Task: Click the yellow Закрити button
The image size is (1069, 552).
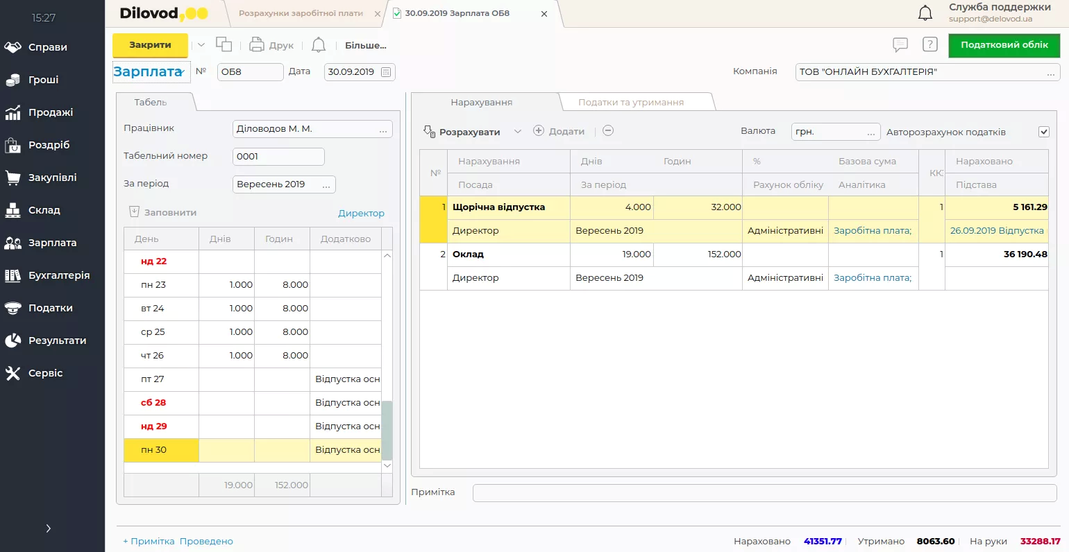Action: coord(150,45)
